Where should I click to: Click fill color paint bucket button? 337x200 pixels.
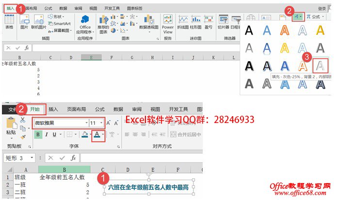pyautogui.click(x=85, y=135)
